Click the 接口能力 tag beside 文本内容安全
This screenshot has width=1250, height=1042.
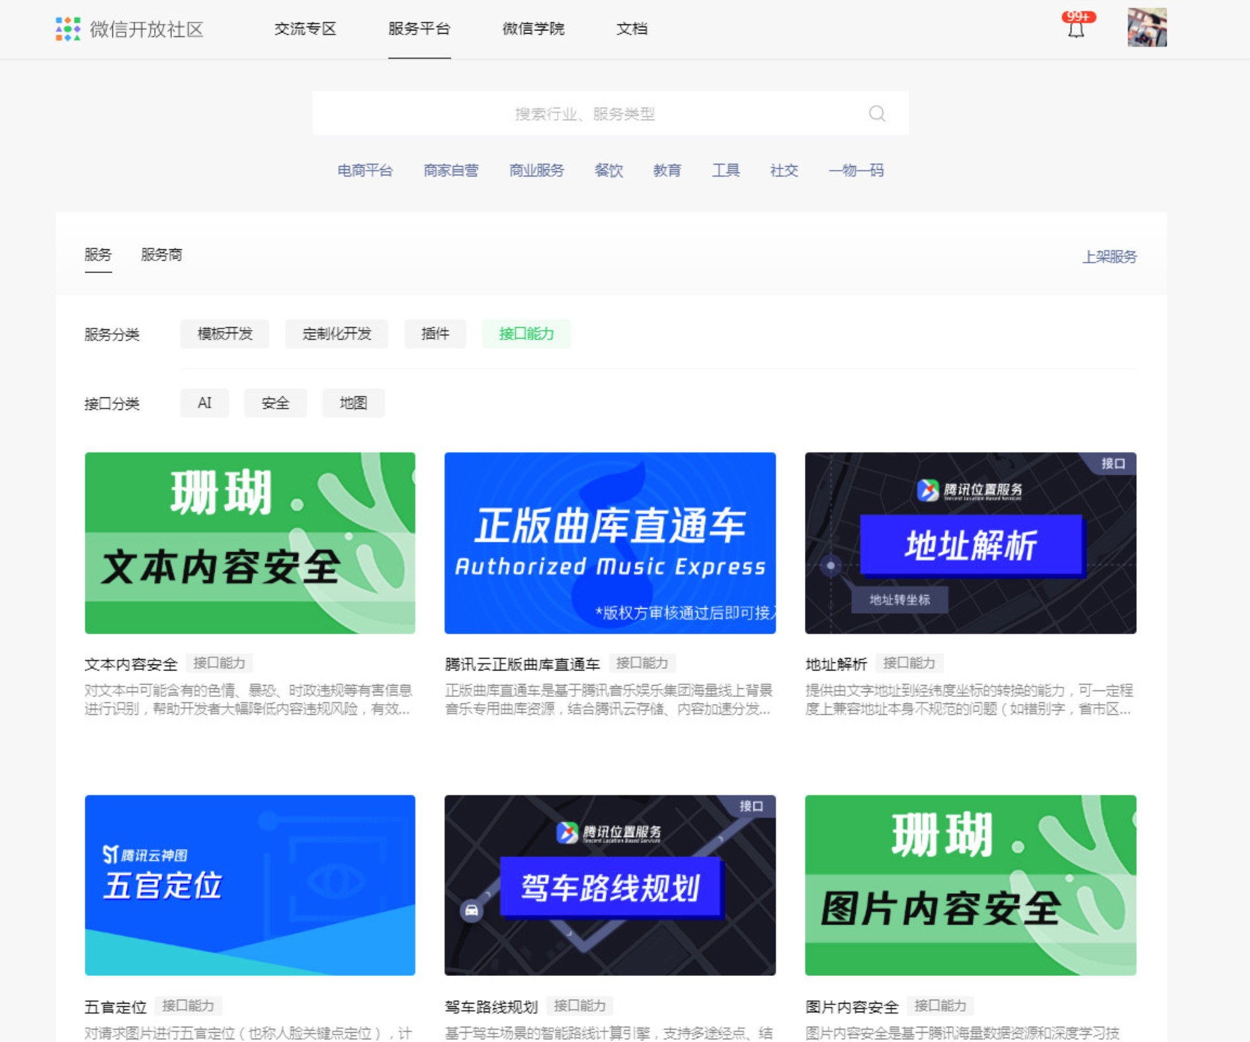pos(219,663)
